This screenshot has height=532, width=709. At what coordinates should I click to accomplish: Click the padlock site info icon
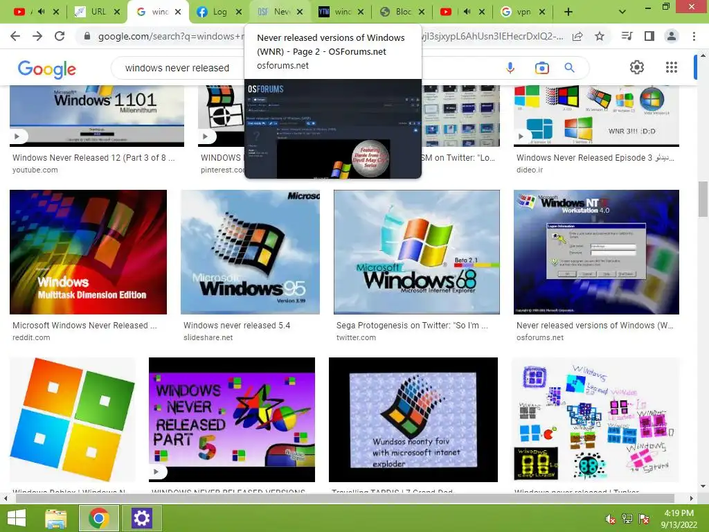87,36
